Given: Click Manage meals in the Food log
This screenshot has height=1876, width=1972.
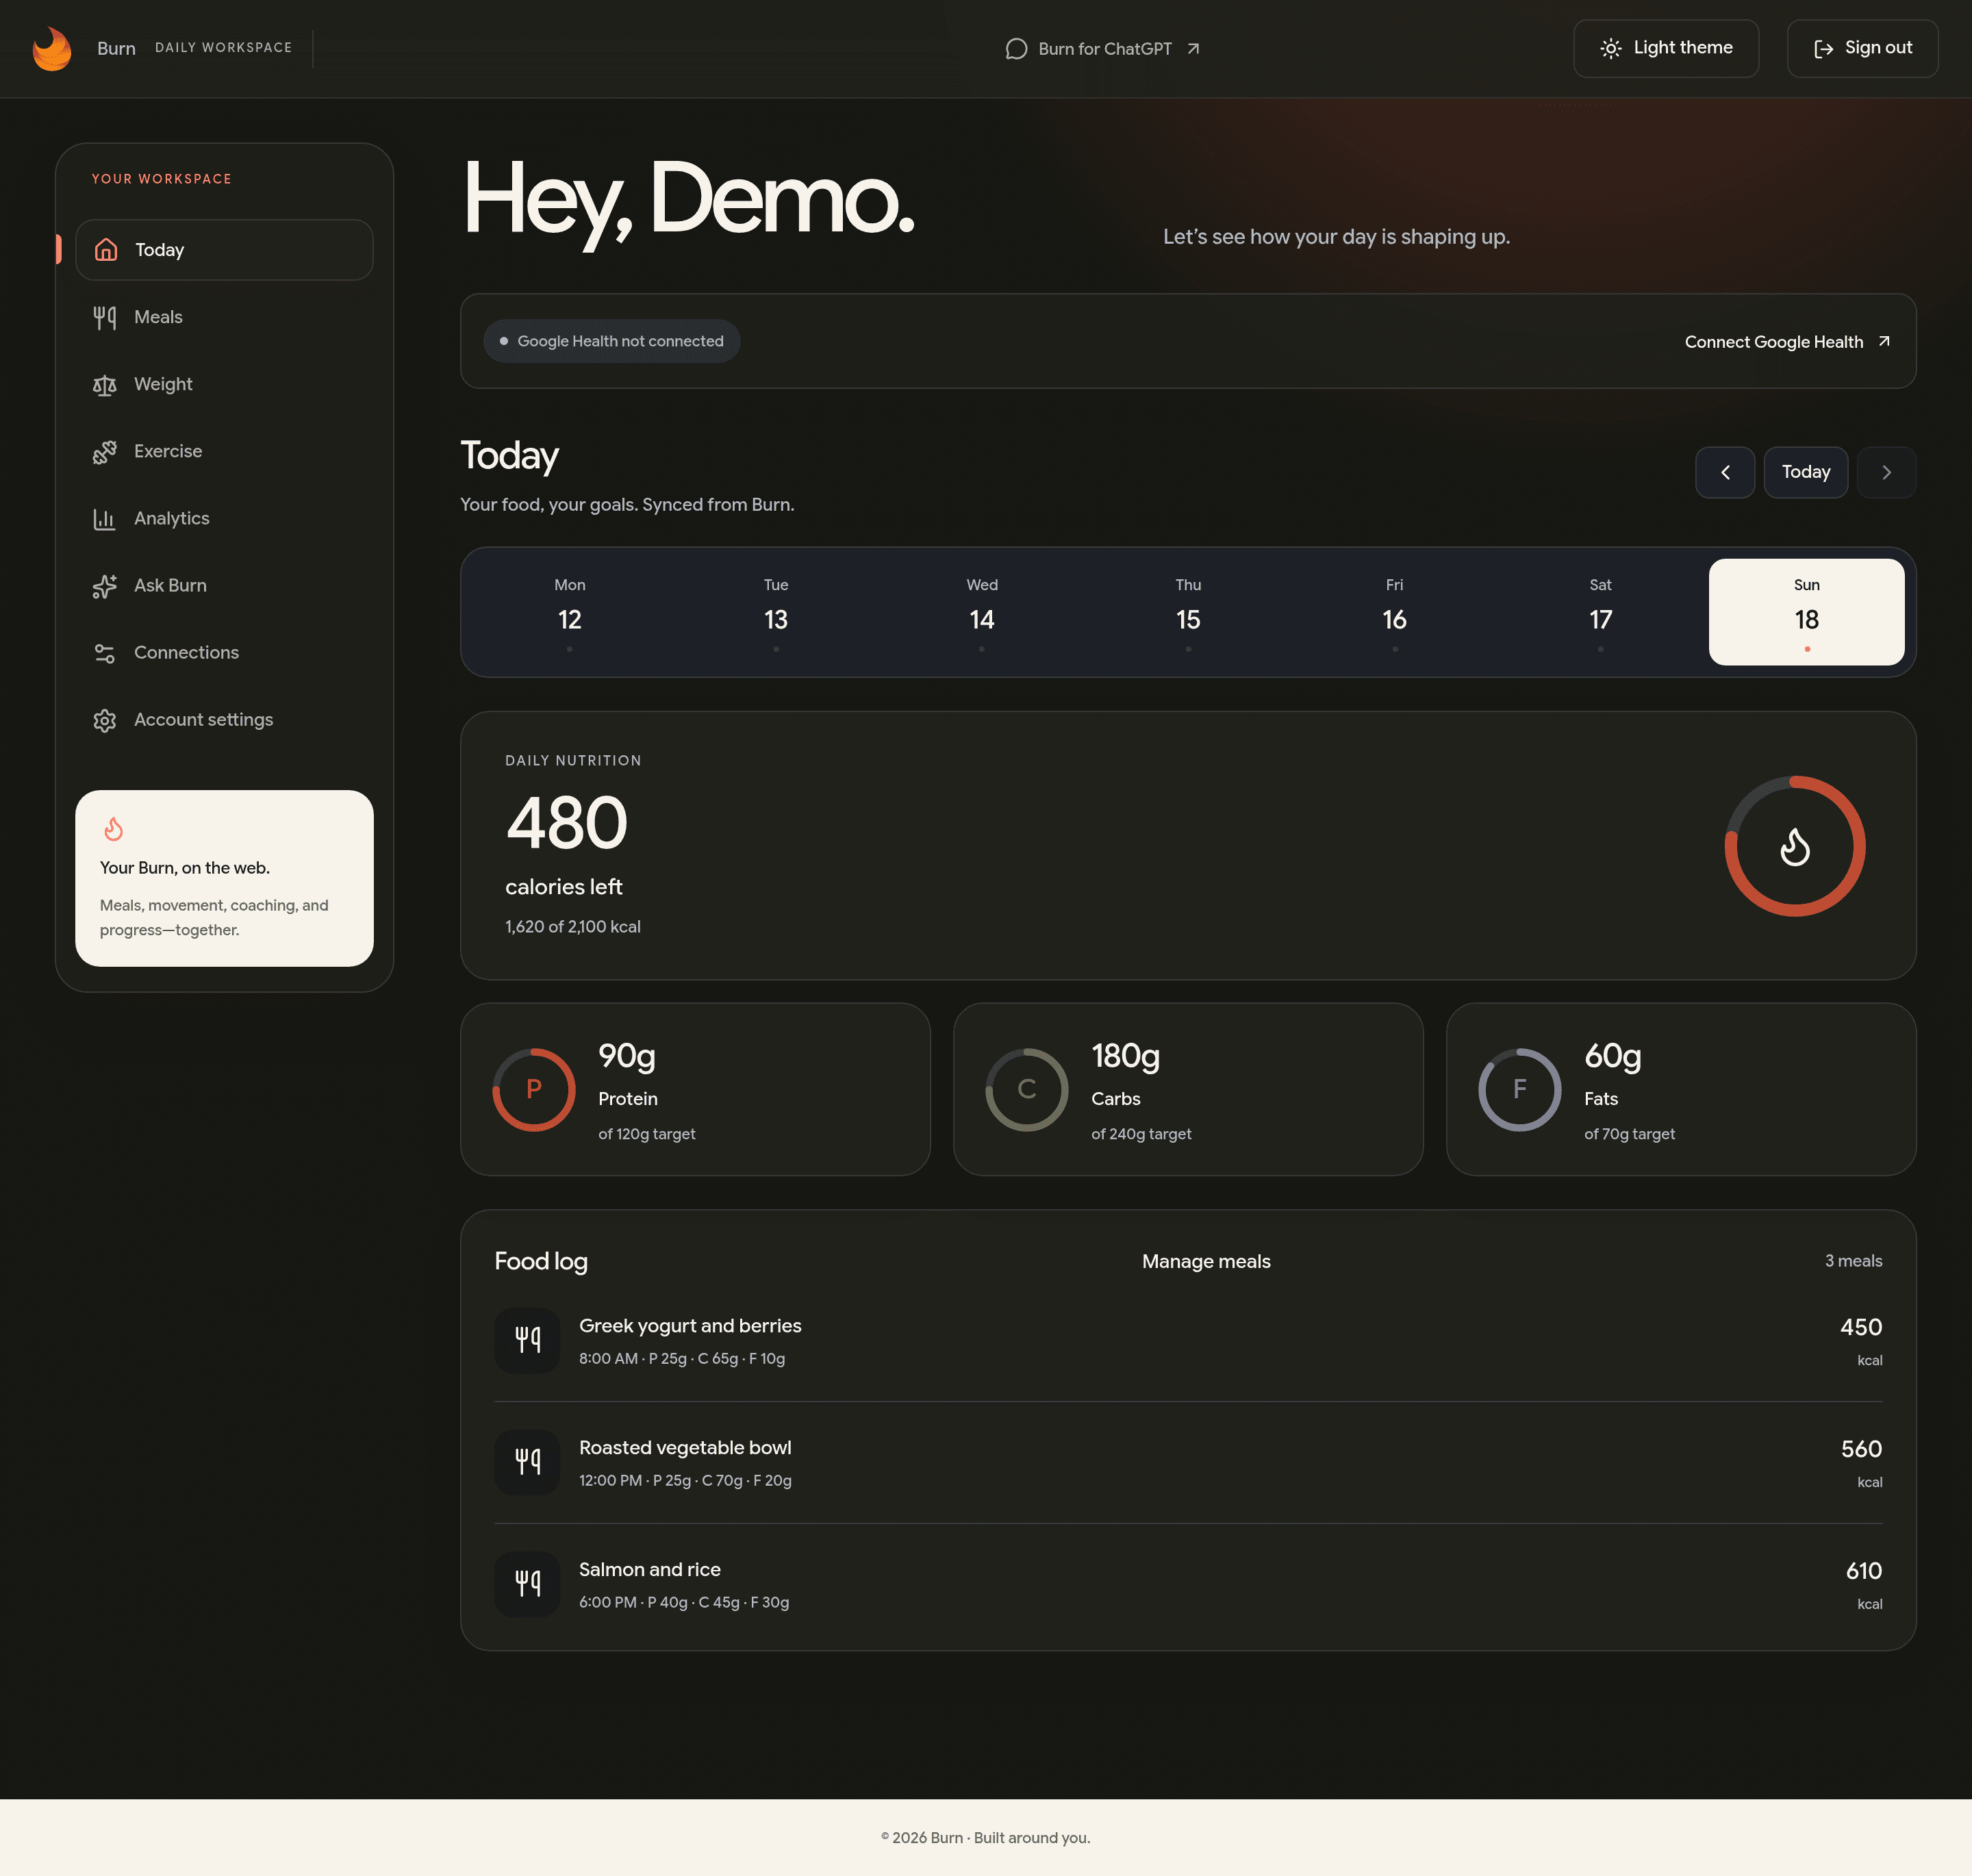Looking at the screenshot, I should [x=1206, y=1262].
